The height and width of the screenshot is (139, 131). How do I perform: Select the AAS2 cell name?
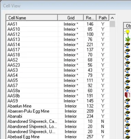pyautogui.click(x=13, y=60)
